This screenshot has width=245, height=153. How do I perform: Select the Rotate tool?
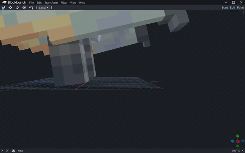pos(17,8)
